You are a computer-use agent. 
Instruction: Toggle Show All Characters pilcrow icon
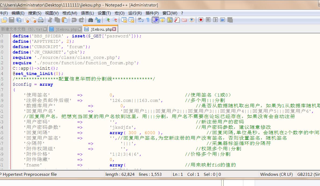(148, 20)
